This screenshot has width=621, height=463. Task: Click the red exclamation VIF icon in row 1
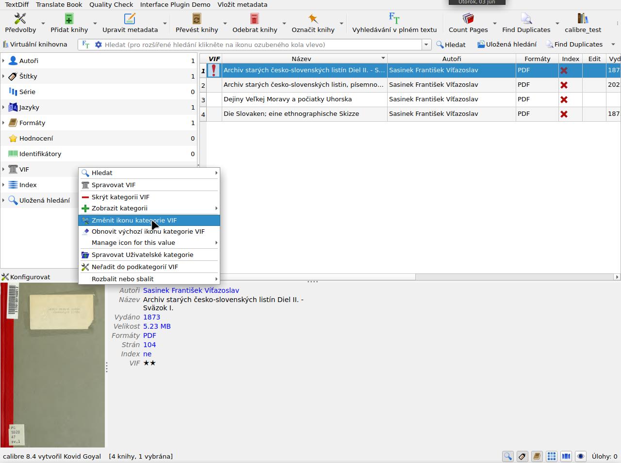[213, 70]
